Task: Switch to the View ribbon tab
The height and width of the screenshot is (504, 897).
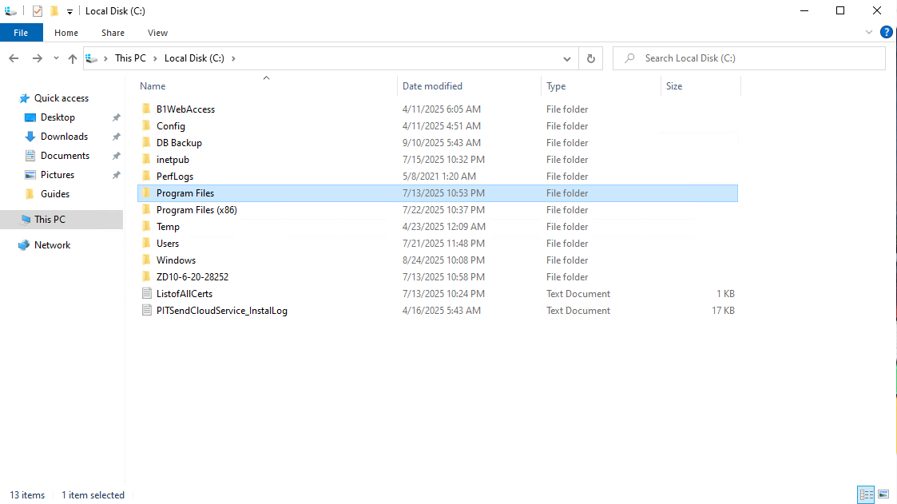Action: [157, 33]
